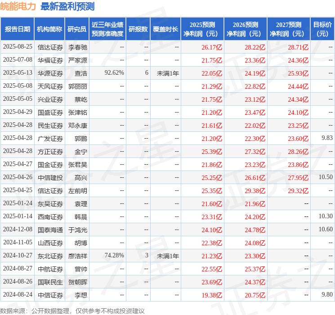
Task: Select 民生证券 institution cell
Action: coord(50,126)
